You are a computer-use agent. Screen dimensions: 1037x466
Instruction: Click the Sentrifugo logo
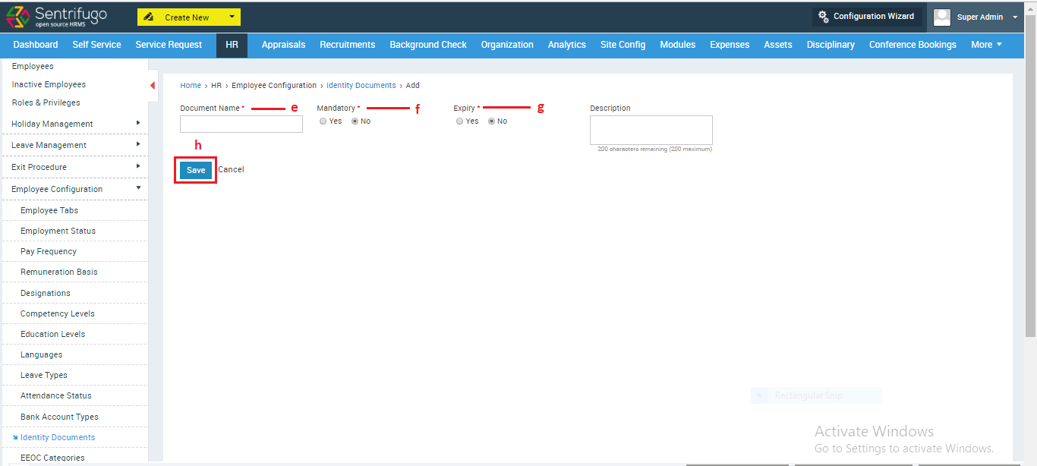pyautogui.click(x=57, y=17)
